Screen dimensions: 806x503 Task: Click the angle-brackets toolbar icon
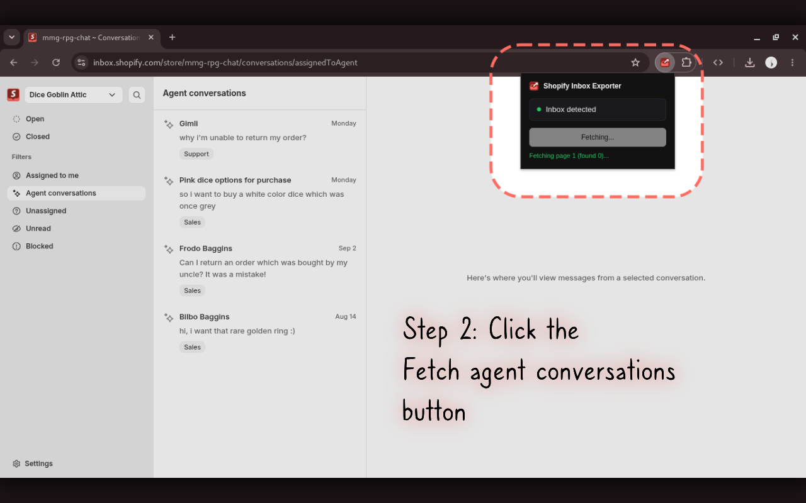click(x=718, y=62)
